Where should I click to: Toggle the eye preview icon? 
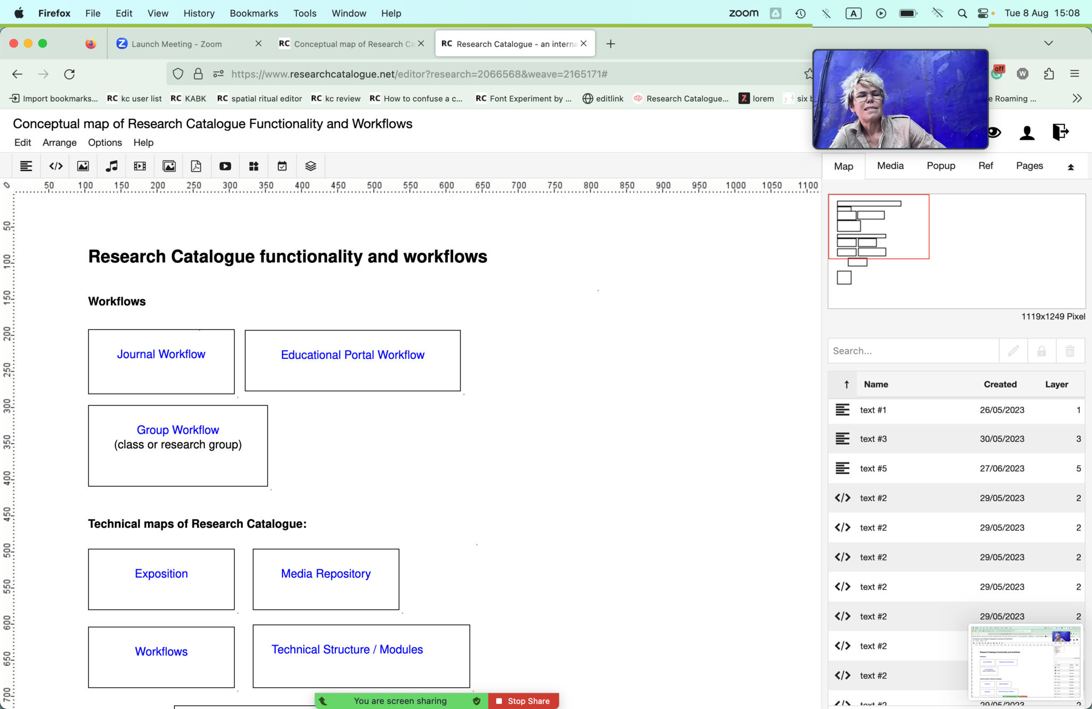[x=994, y=132]
